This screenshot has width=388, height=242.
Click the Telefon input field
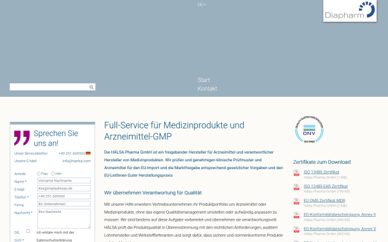64,196
